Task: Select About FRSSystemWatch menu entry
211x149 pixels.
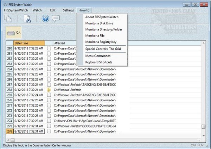Action: coord(102,17)
